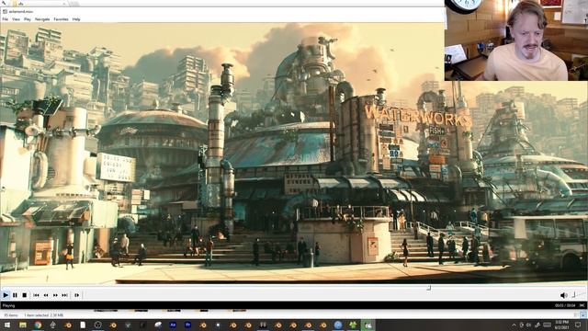Image resolution: width=588 pixels, height=331 pixels.
Task: Click the blue globe taskbar icon
Action: tap(338, 325)
